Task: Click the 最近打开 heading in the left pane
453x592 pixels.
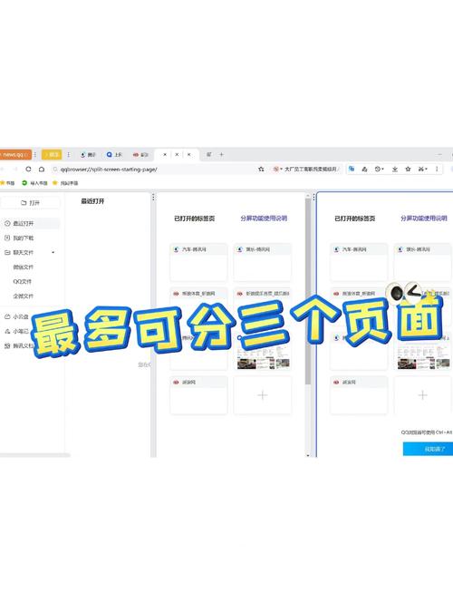Action: [x=92, y=201]
